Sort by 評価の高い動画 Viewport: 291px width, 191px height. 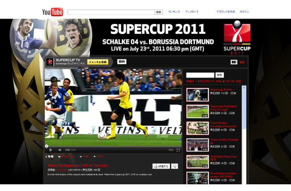click(233, 81)
